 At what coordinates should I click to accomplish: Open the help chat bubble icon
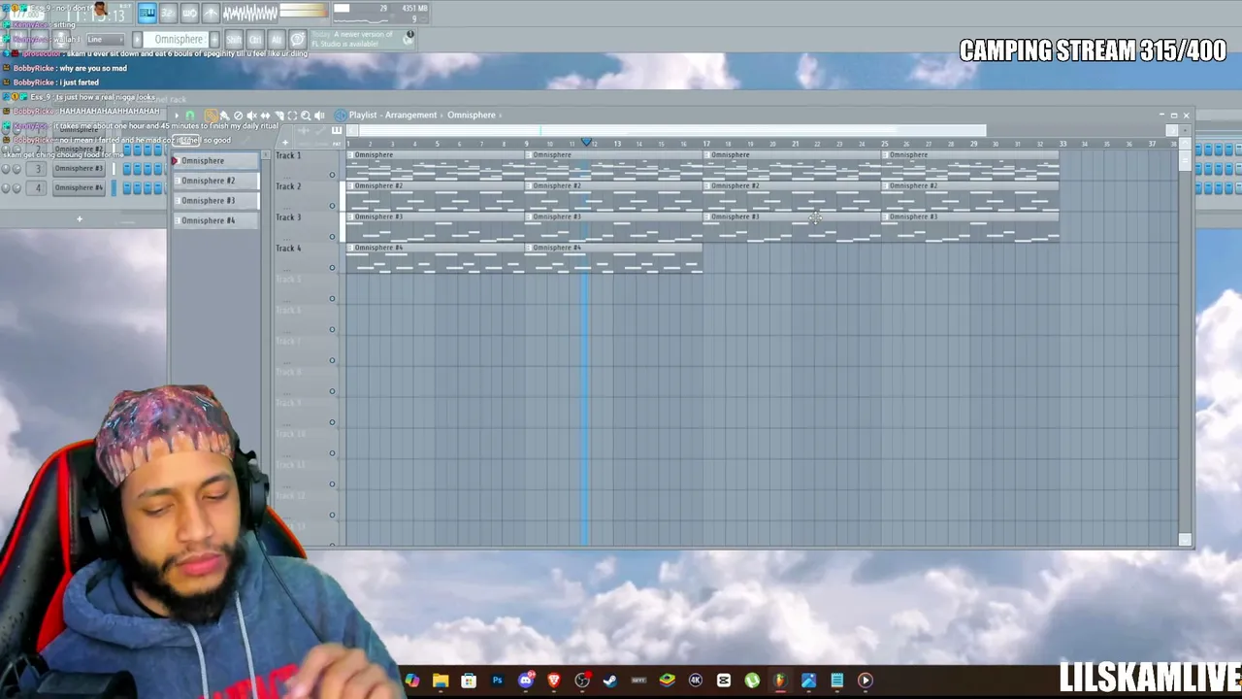[x=298, y=40]
